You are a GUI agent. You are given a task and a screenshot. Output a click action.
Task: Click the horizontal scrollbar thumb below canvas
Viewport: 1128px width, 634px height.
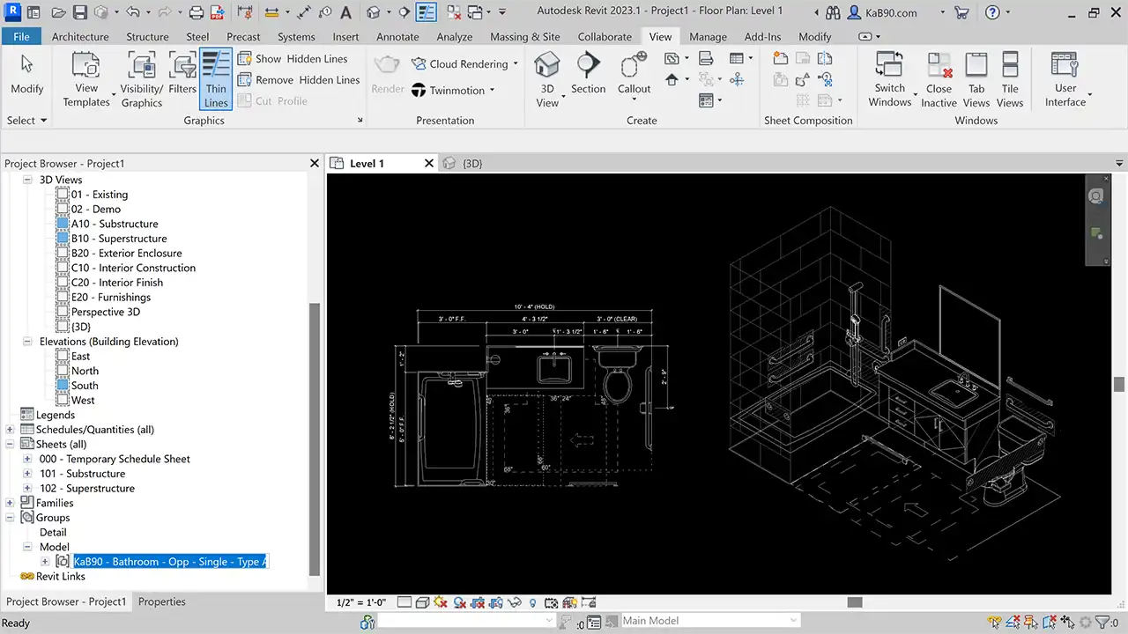pyautogui.click(x=854, y=602)
